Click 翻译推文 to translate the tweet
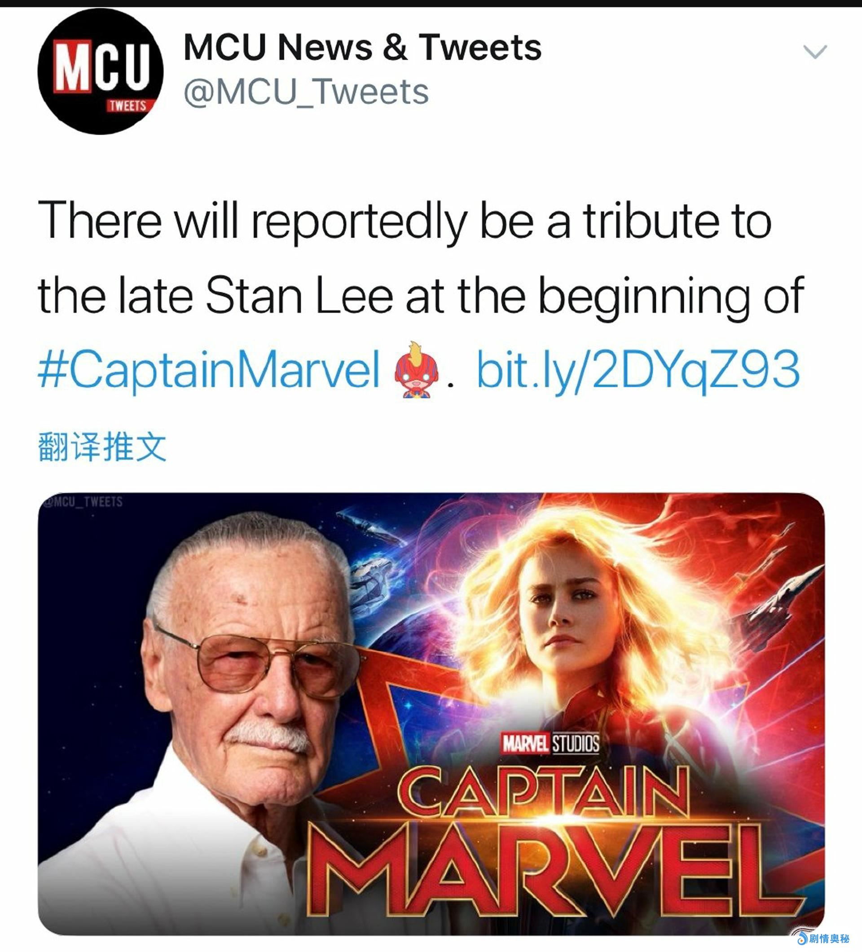862x952 pixels. (x=102, y=446)
